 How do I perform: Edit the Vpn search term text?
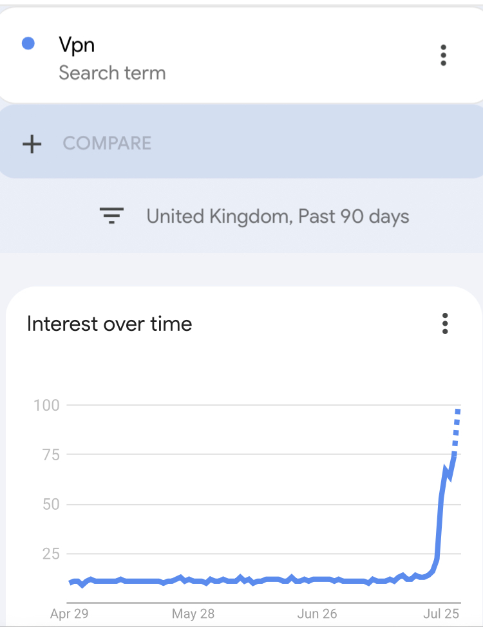77,46
